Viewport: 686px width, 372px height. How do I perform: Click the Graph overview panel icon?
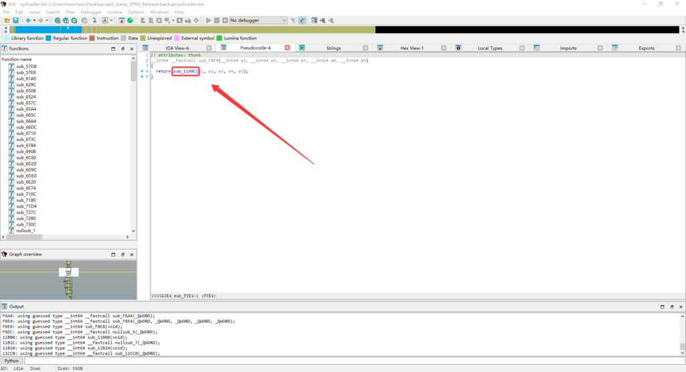point(5,254)
